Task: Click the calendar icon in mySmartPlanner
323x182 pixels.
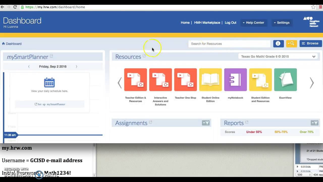Action: (49, 82)
